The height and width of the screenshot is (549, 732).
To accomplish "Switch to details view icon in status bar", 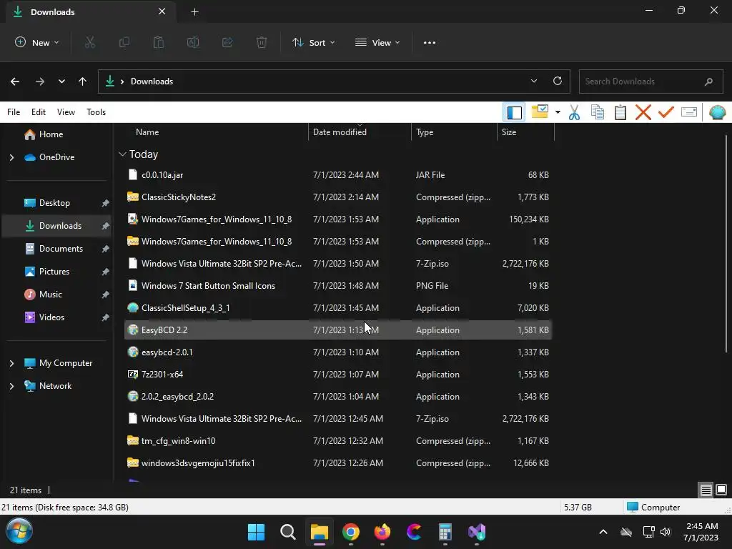I will [x=706, y=490].
